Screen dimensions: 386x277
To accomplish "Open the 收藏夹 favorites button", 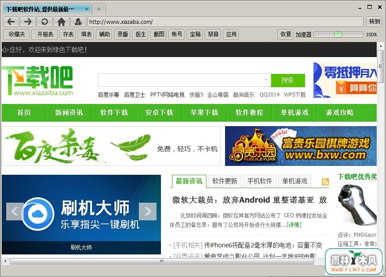I will [x=16, y=34].
